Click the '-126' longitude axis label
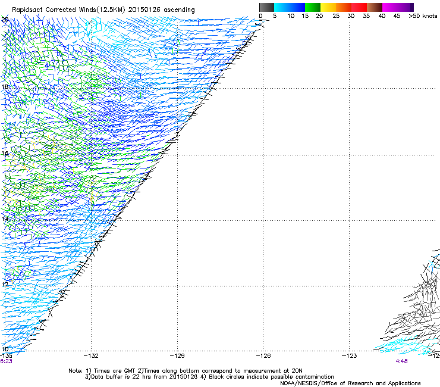This screenshot has height=387, width=440. 263,356
